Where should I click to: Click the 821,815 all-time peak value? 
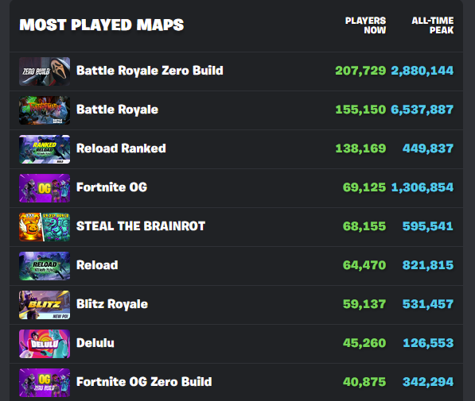click(x=428, y=265)
